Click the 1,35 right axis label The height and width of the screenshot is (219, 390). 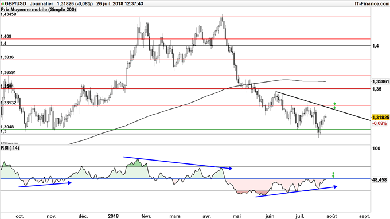click(377, 89)
